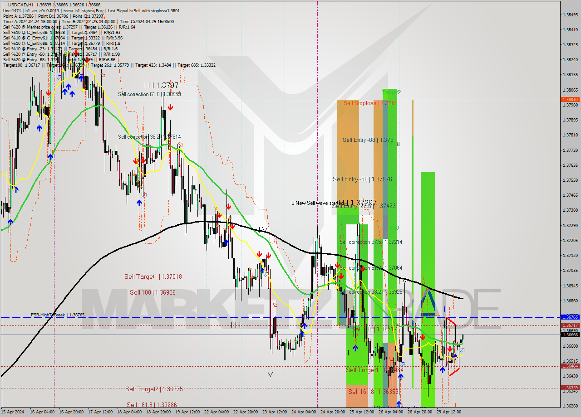Click the 1.36600 price axis value
Screen dimensions: 581x417
pos(570,346)
